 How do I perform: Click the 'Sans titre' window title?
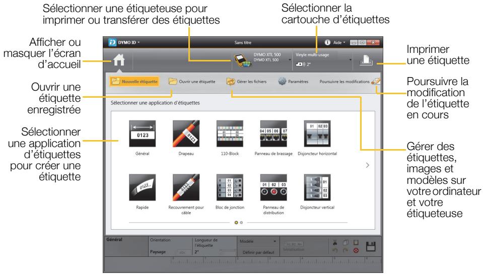[x=243, y=42]
